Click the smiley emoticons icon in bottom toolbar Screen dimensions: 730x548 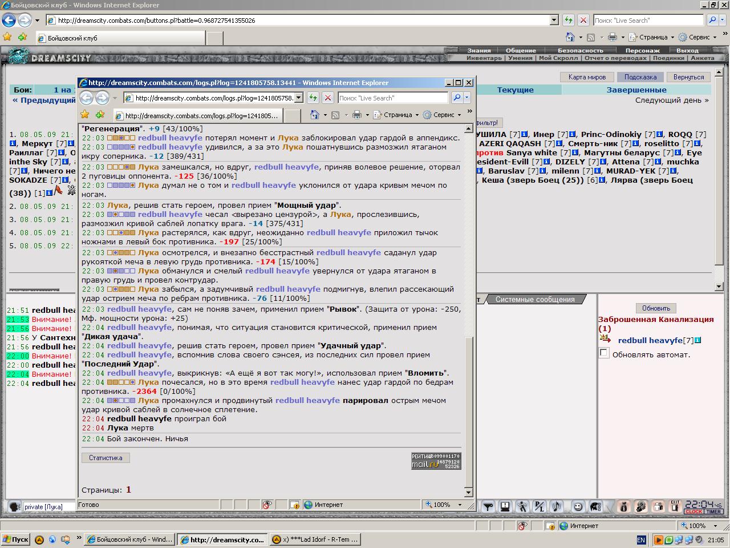coord(578,506)
